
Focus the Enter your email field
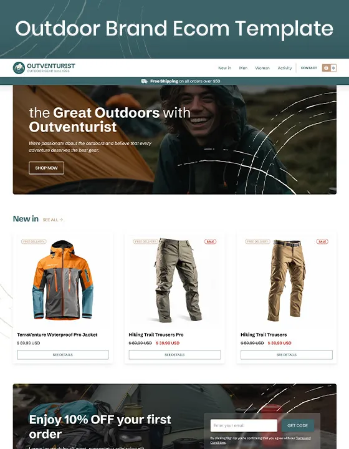tap(244, 425)
